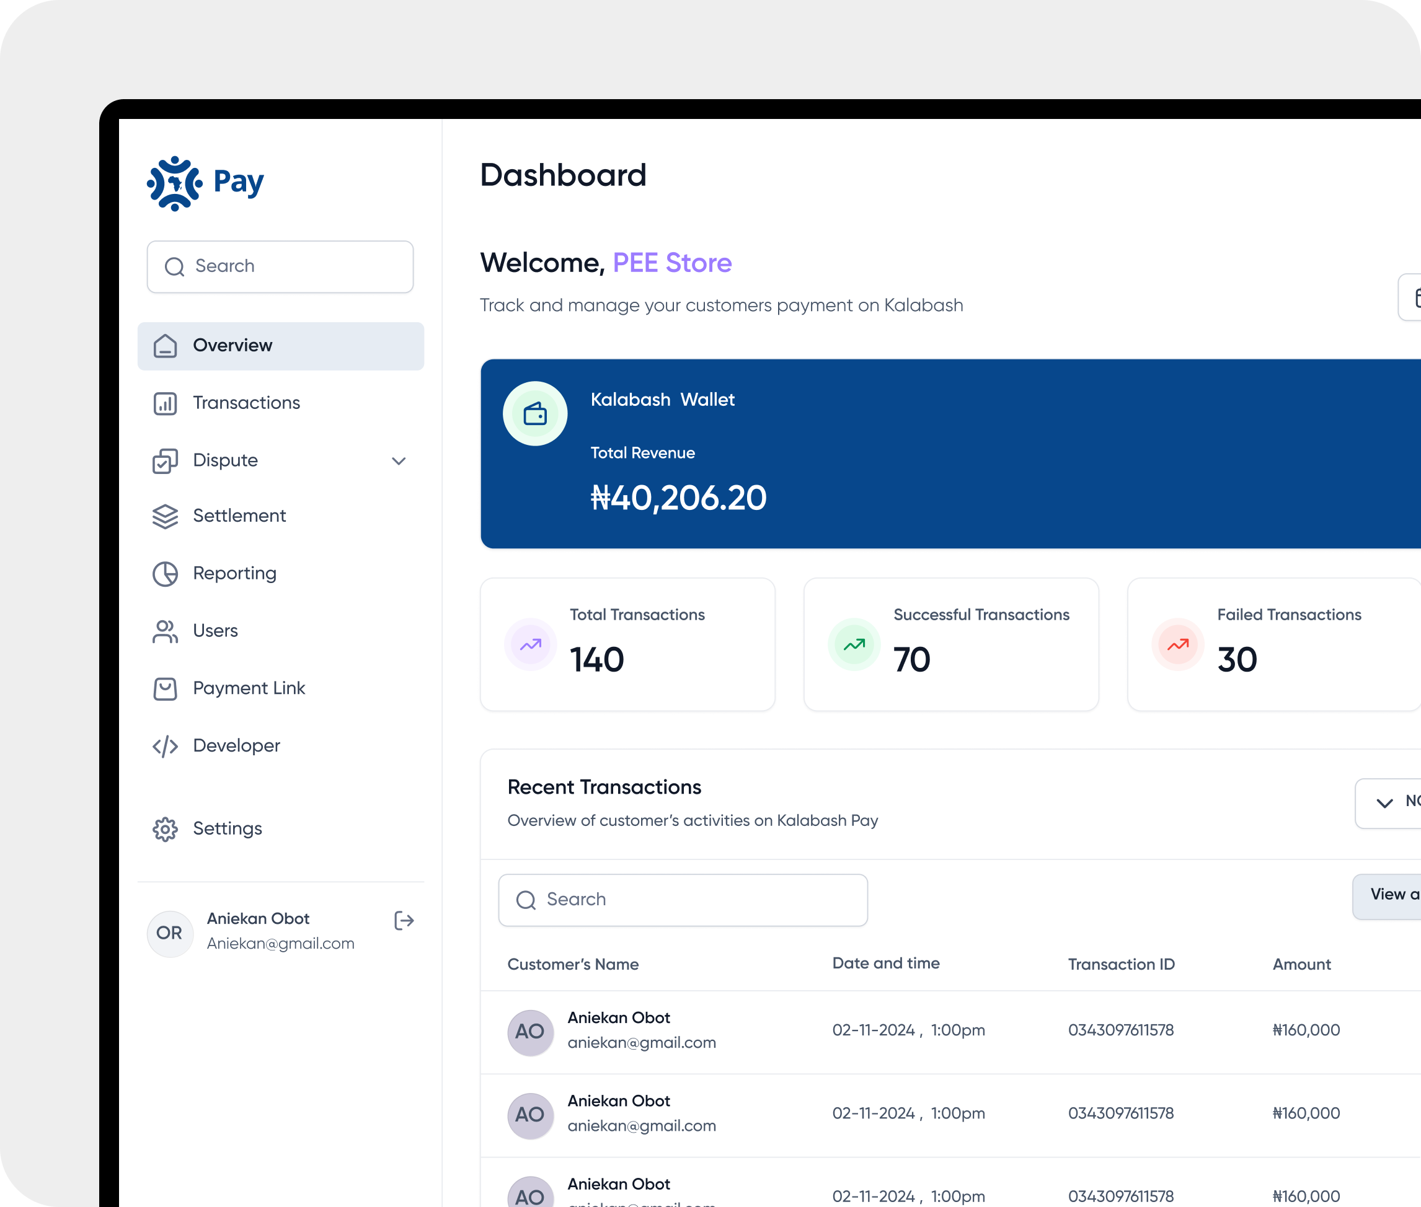Focus the sidebar Search field

(x=280, y=267)
